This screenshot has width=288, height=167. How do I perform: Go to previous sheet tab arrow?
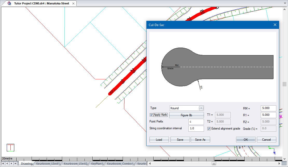tap(7, 164)
